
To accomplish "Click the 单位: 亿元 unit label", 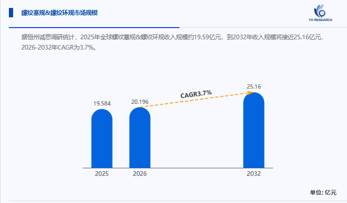I will (x=323, y=192).
